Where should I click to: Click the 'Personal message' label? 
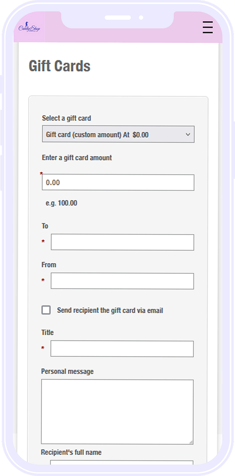[67, 372]
